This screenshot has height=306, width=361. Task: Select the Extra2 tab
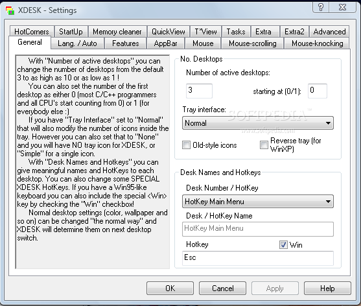(x=294, y=32)
